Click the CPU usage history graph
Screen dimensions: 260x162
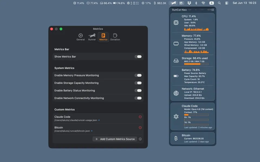[x=196, y=29]
